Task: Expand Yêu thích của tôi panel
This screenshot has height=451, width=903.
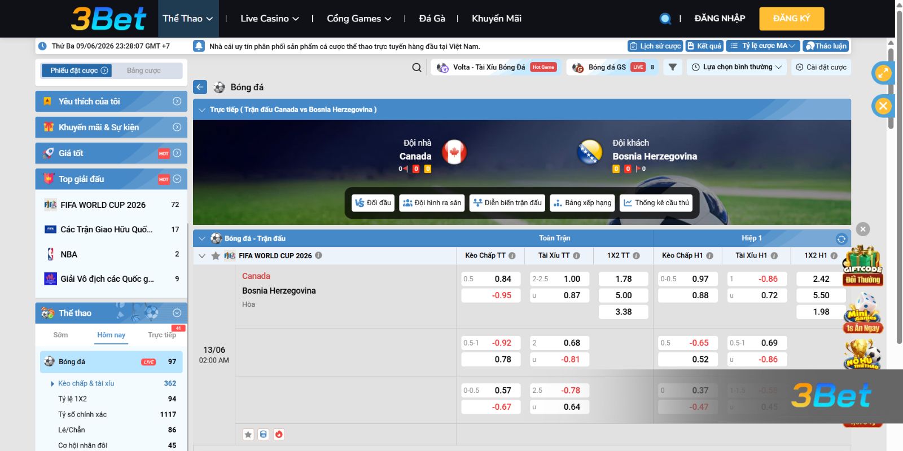Action: pos(111,101)
